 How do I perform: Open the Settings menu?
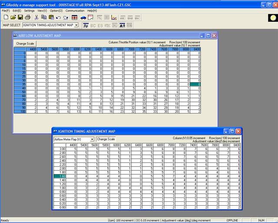pyautogui.click(x=29, y=10)
